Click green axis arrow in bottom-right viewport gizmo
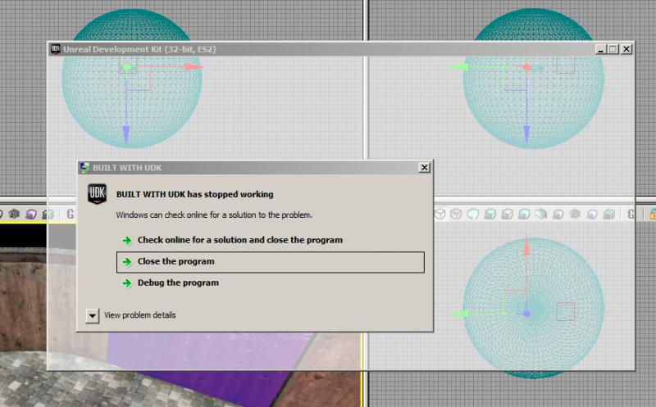This screenshot has width=656, height=407. coord(459,314)
